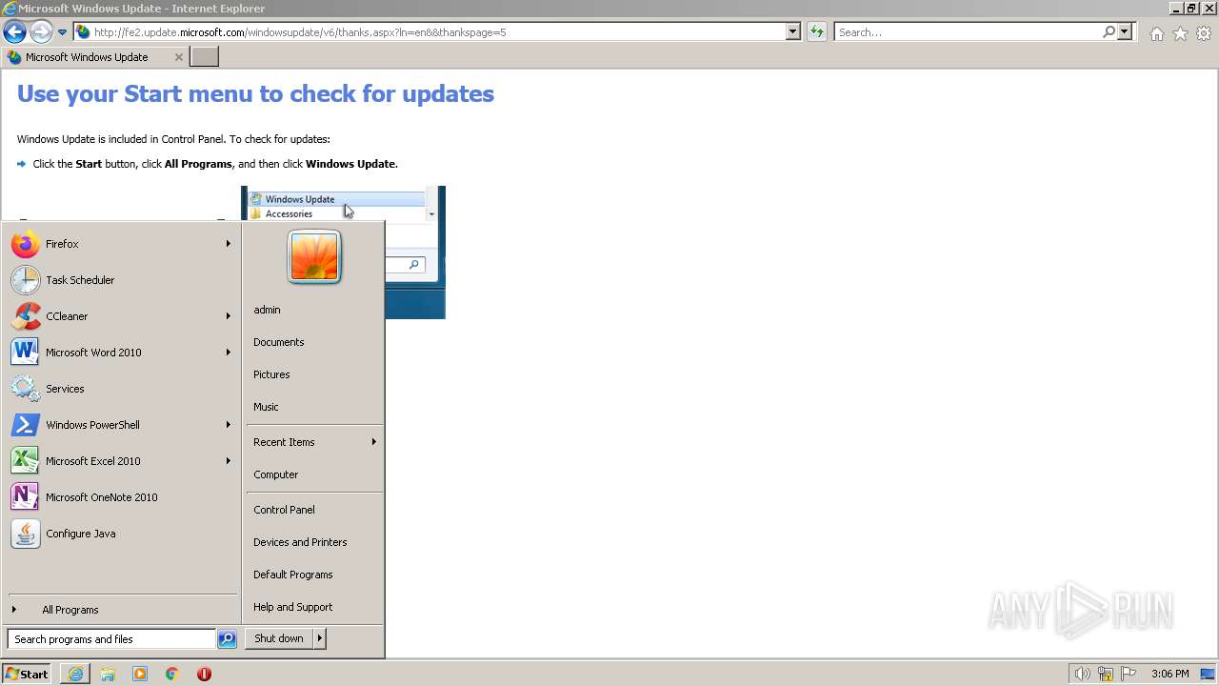Open recent pages dropdown next to forward
This screenshot has width=1219, height=686.
(x=62, y=32)
